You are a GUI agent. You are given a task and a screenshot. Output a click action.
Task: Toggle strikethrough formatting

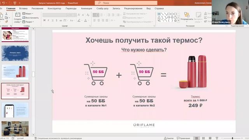click(61, 20)
